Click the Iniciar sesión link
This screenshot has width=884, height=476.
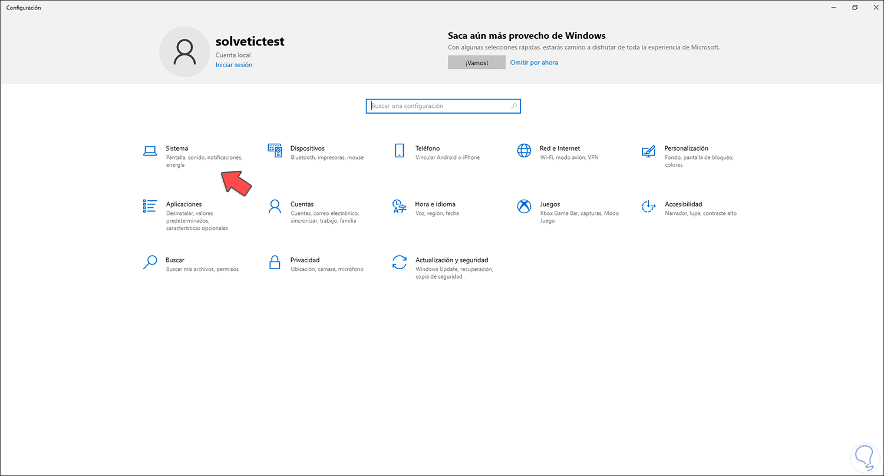[x=234, y=65]
